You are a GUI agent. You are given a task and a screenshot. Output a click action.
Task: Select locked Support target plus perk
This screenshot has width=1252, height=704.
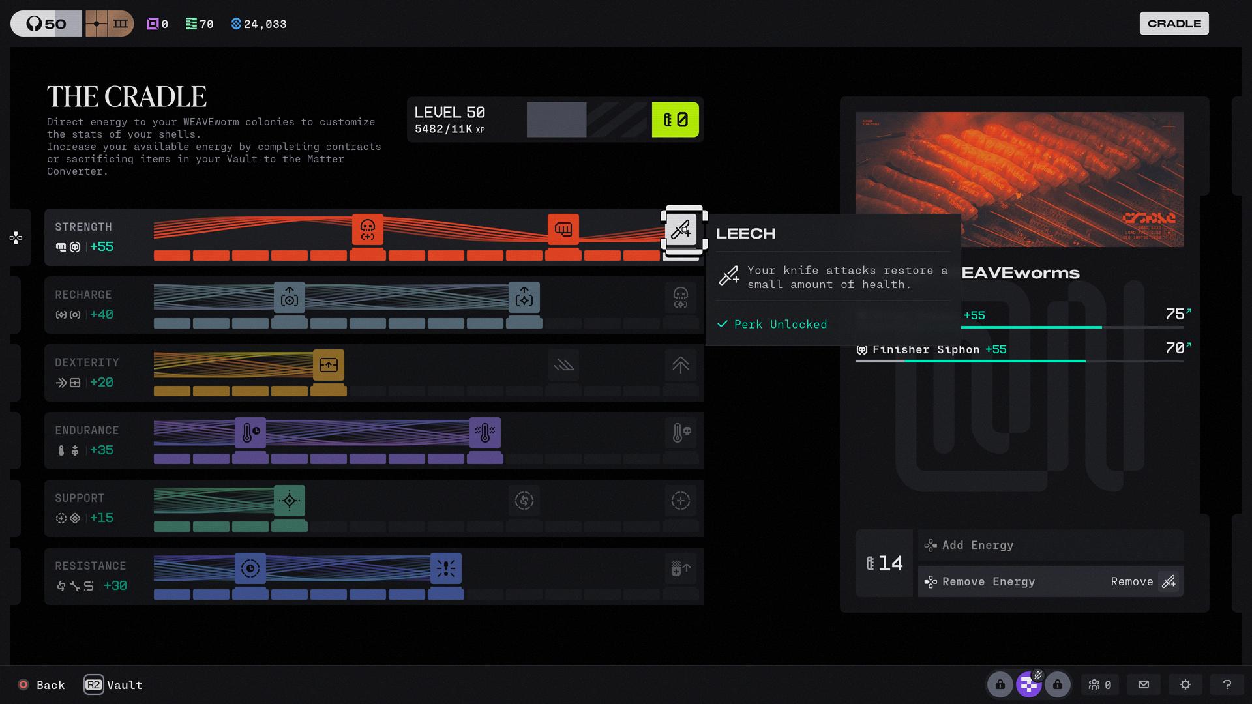[681, 501]
